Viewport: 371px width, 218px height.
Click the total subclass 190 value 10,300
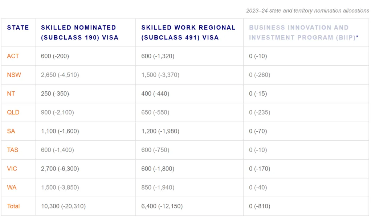click(63, 206)
